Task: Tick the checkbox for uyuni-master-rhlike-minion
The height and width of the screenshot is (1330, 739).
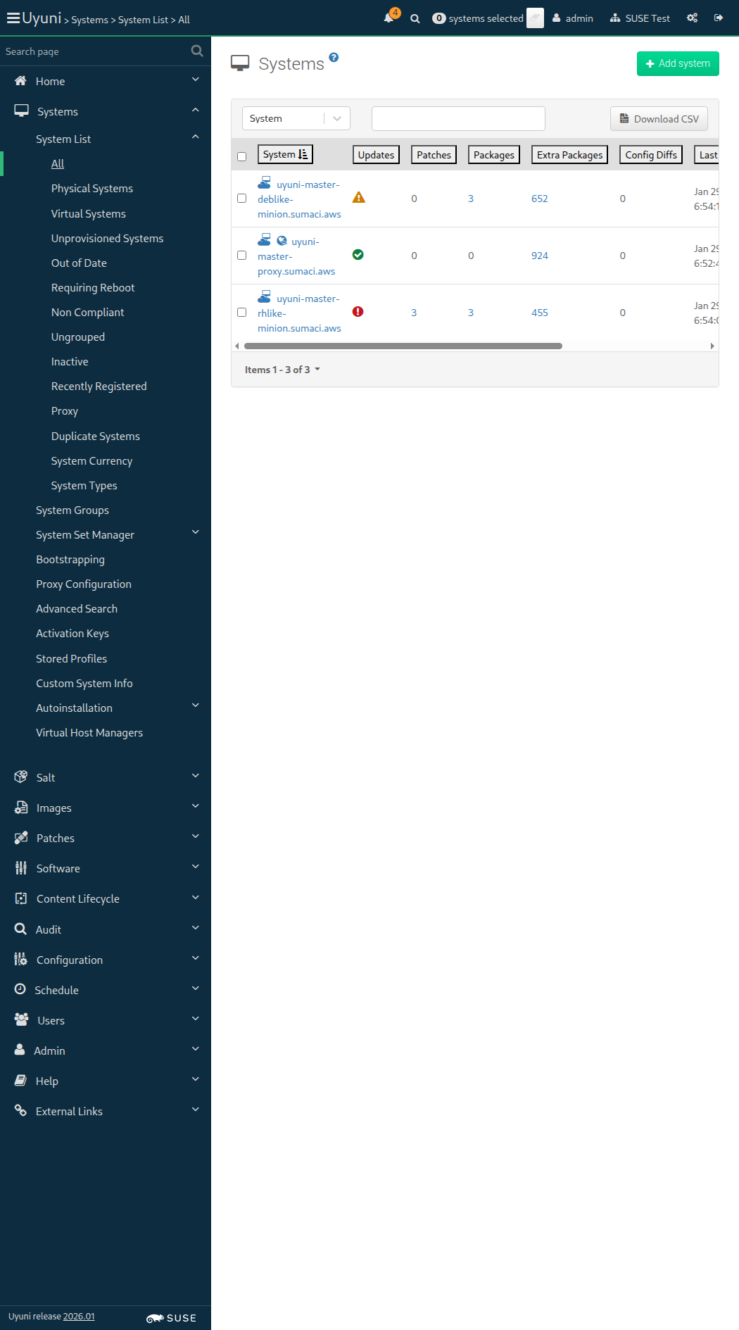Action: [x=242, y=313]
